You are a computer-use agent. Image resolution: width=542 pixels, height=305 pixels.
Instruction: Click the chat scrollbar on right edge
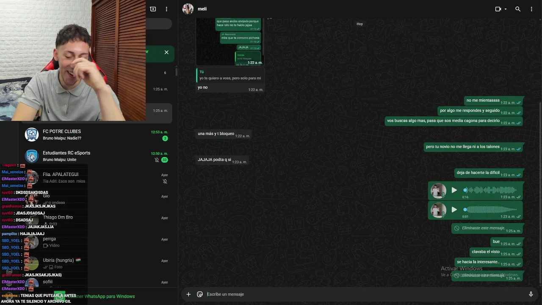(540, 193)
